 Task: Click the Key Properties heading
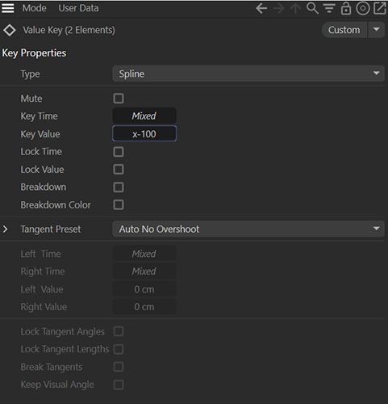point(34,53)
